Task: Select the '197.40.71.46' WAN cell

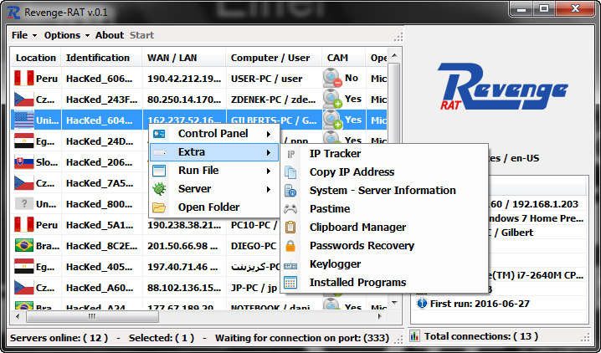Action: click(x=184, y=267)
